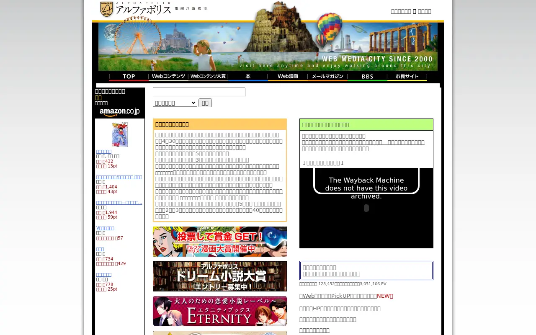Open the amazon.co.jp logo link
This screenshot has height=335, width=536.
[120, 112]
